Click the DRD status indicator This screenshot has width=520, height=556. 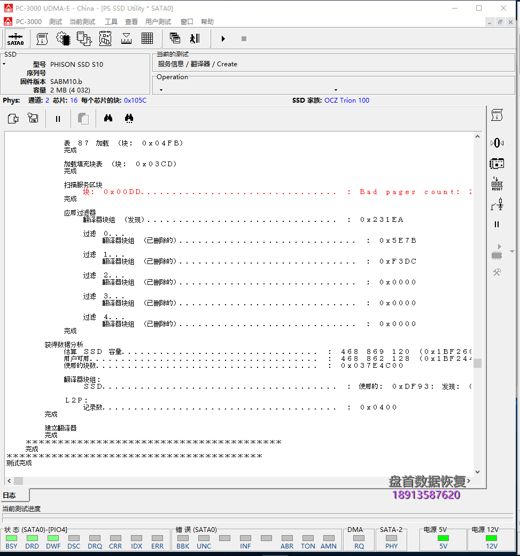(x=32, y=538)
